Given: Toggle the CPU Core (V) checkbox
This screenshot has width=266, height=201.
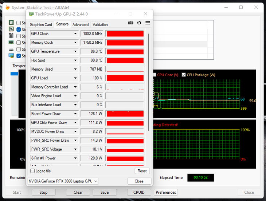Looking at the screenshot, I should pos(154,75).
